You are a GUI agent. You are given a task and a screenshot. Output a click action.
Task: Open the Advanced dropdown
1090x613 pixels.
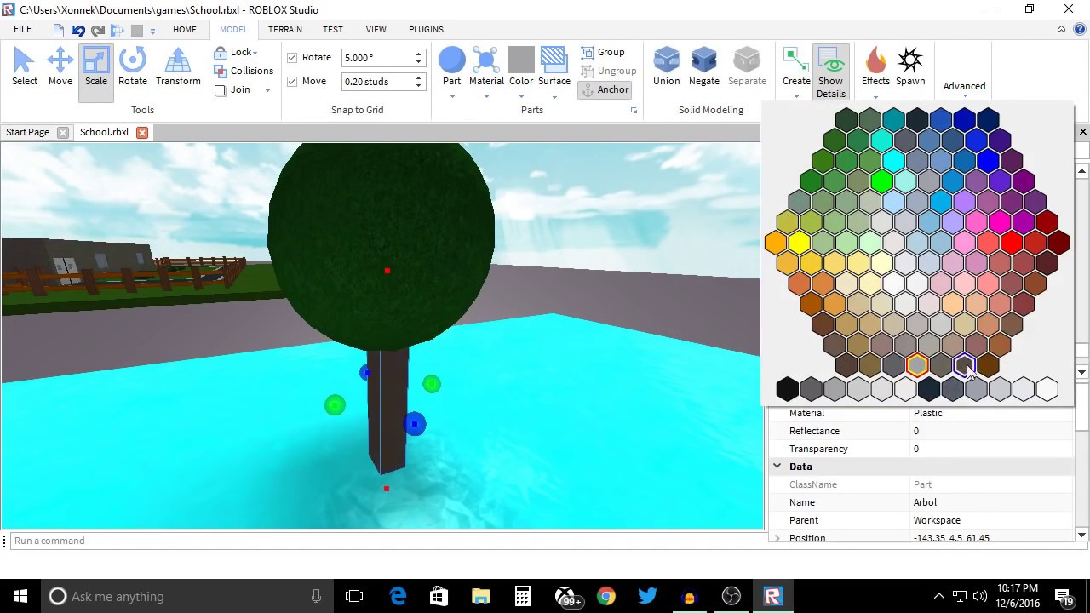point(964,87)
